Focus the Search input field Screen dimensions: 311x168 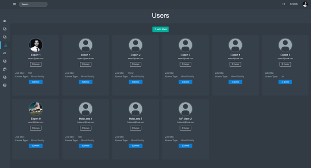coord(33,4)
